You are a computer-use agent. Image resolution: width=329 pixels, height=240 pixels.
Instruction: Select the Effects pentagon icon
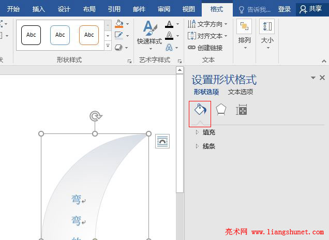[221, 110]
